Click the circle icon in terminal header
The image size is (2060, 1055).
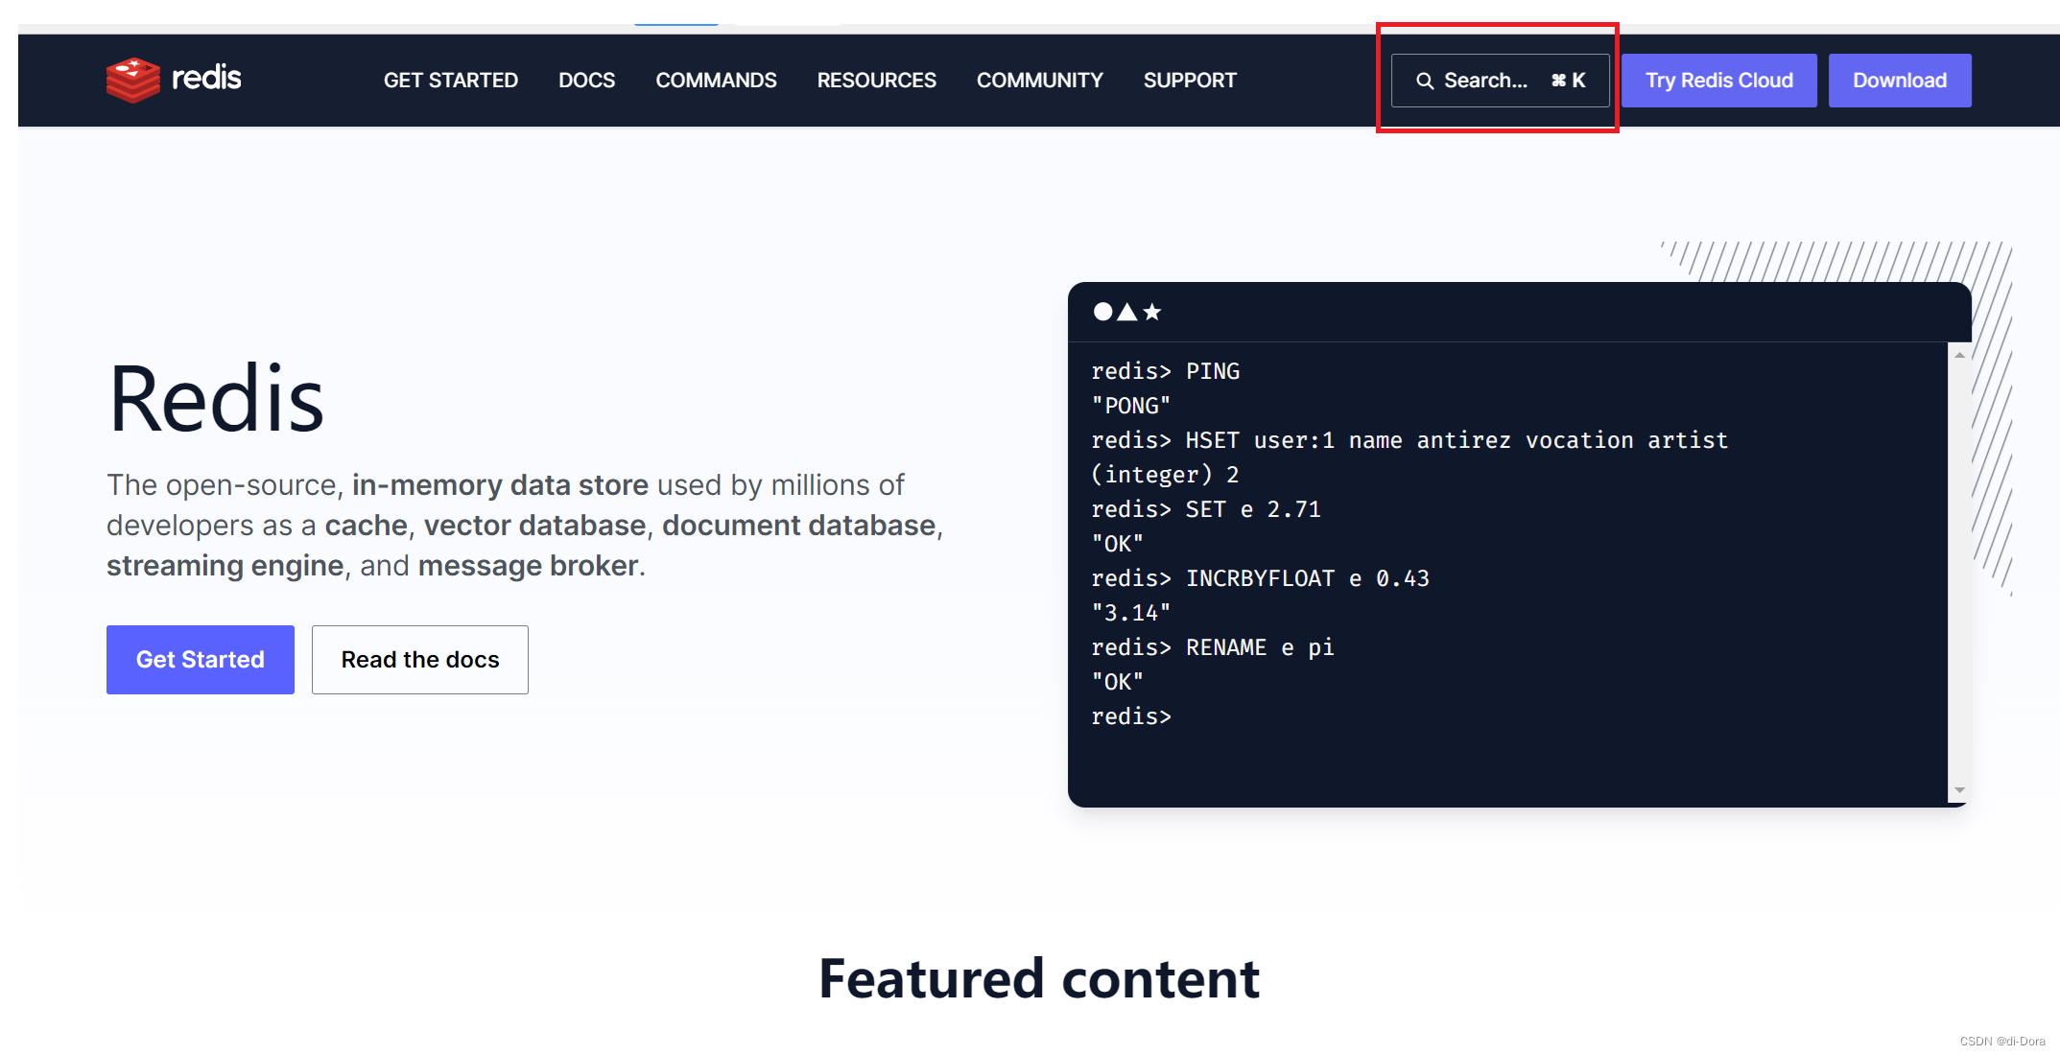tap(1102, 312)
